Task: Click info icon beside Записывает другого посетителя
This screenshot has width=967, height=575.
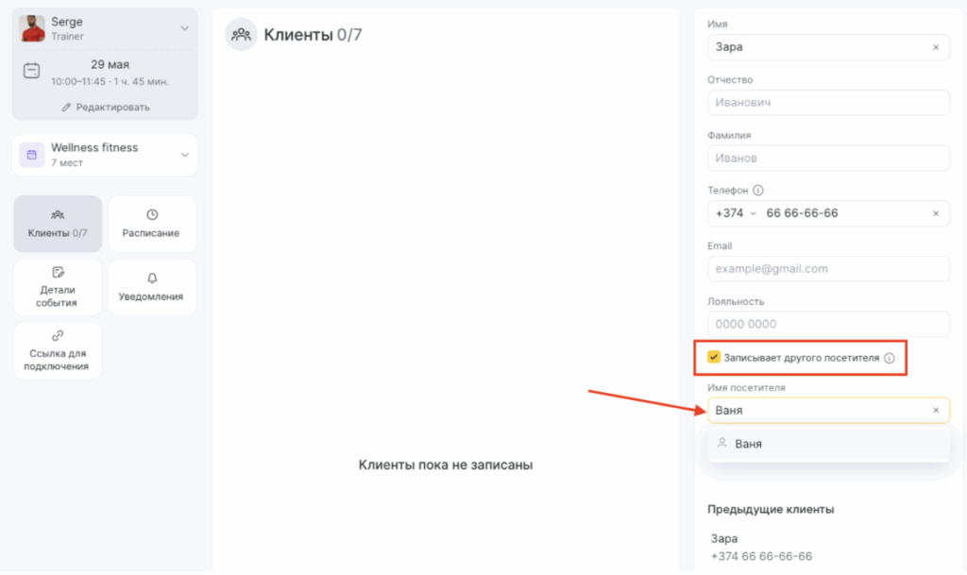Action: click(x=890, y=358)
